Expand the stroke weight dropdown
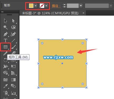The width and height of the screenshot is (114, 99). pos(81,6)
